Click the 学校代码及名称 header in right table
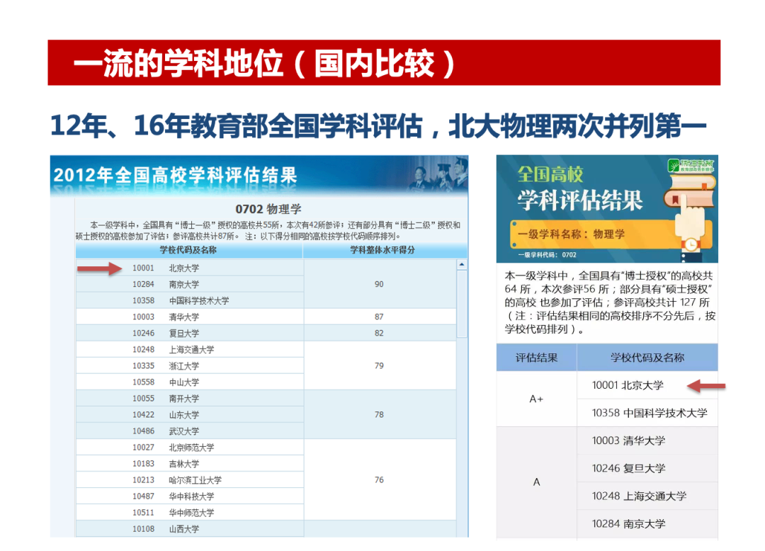Viewport: 765px width, 551px height. (x=647, y=358)
